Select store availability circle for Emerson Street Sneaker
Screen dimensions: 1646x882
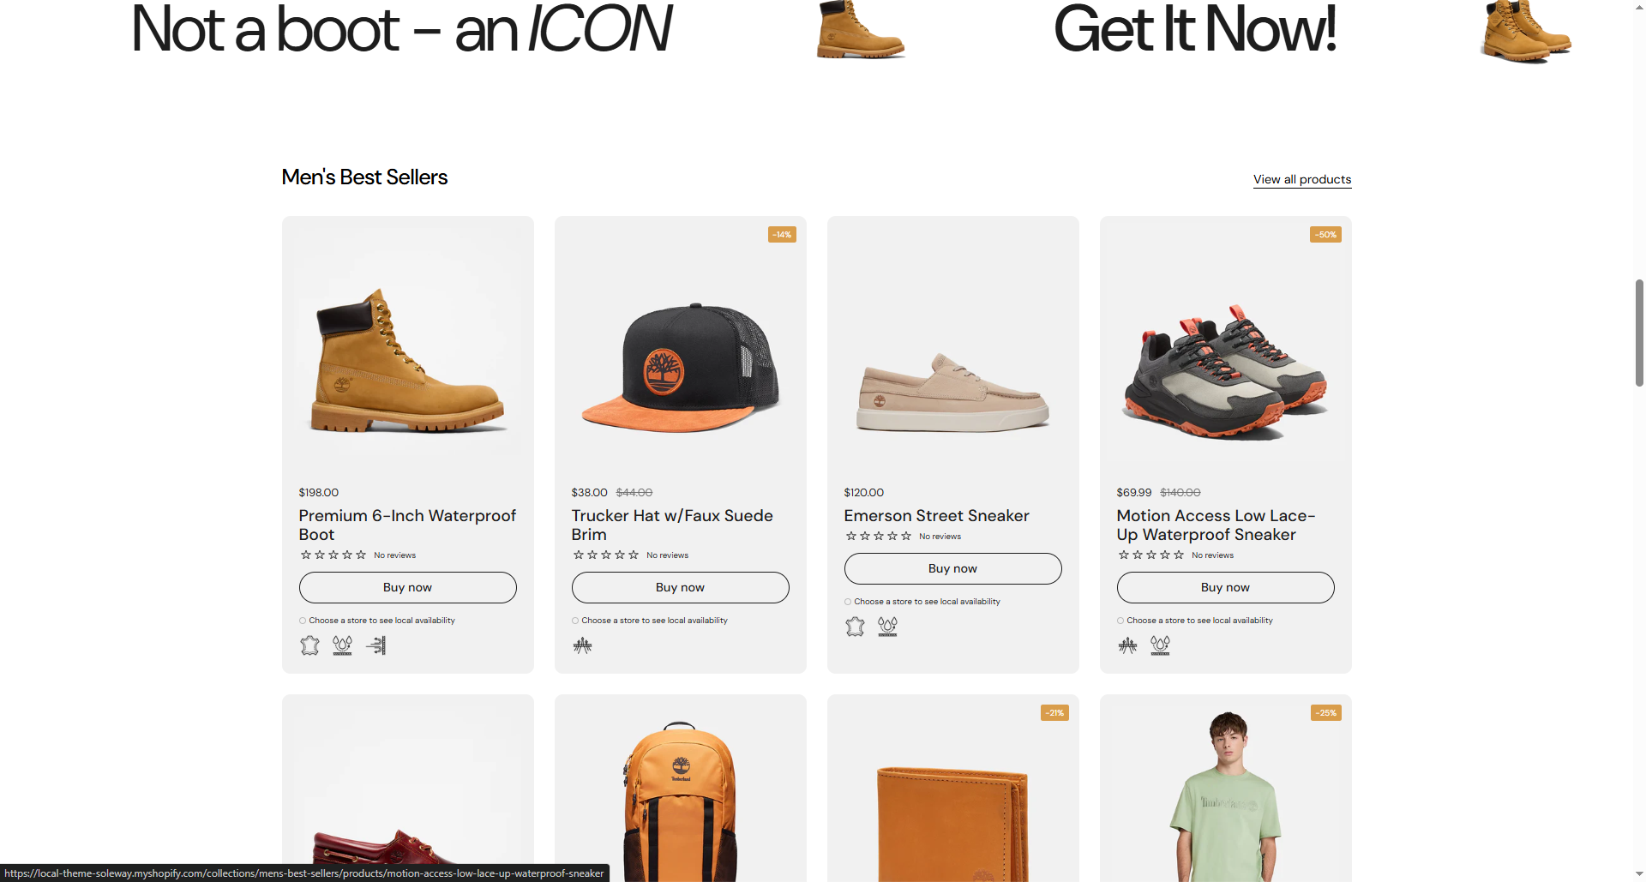point(848,602)
